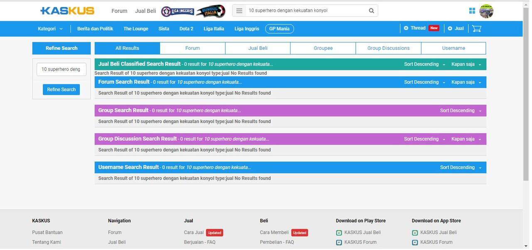Click the Jual Beli Classified Search Result heading
Viewport: 532px width, 250px height.
click(x=140, y=64)
